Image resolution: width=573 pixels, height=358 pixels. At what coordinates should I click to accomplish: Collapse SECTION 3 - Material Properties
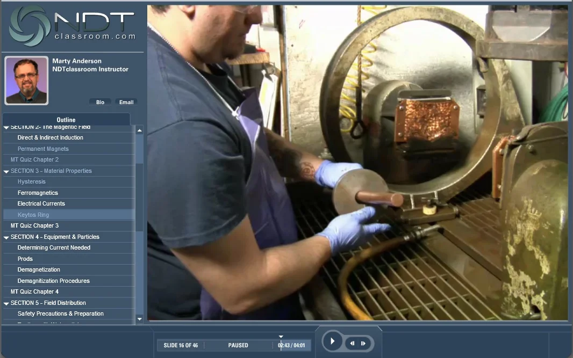6,171
